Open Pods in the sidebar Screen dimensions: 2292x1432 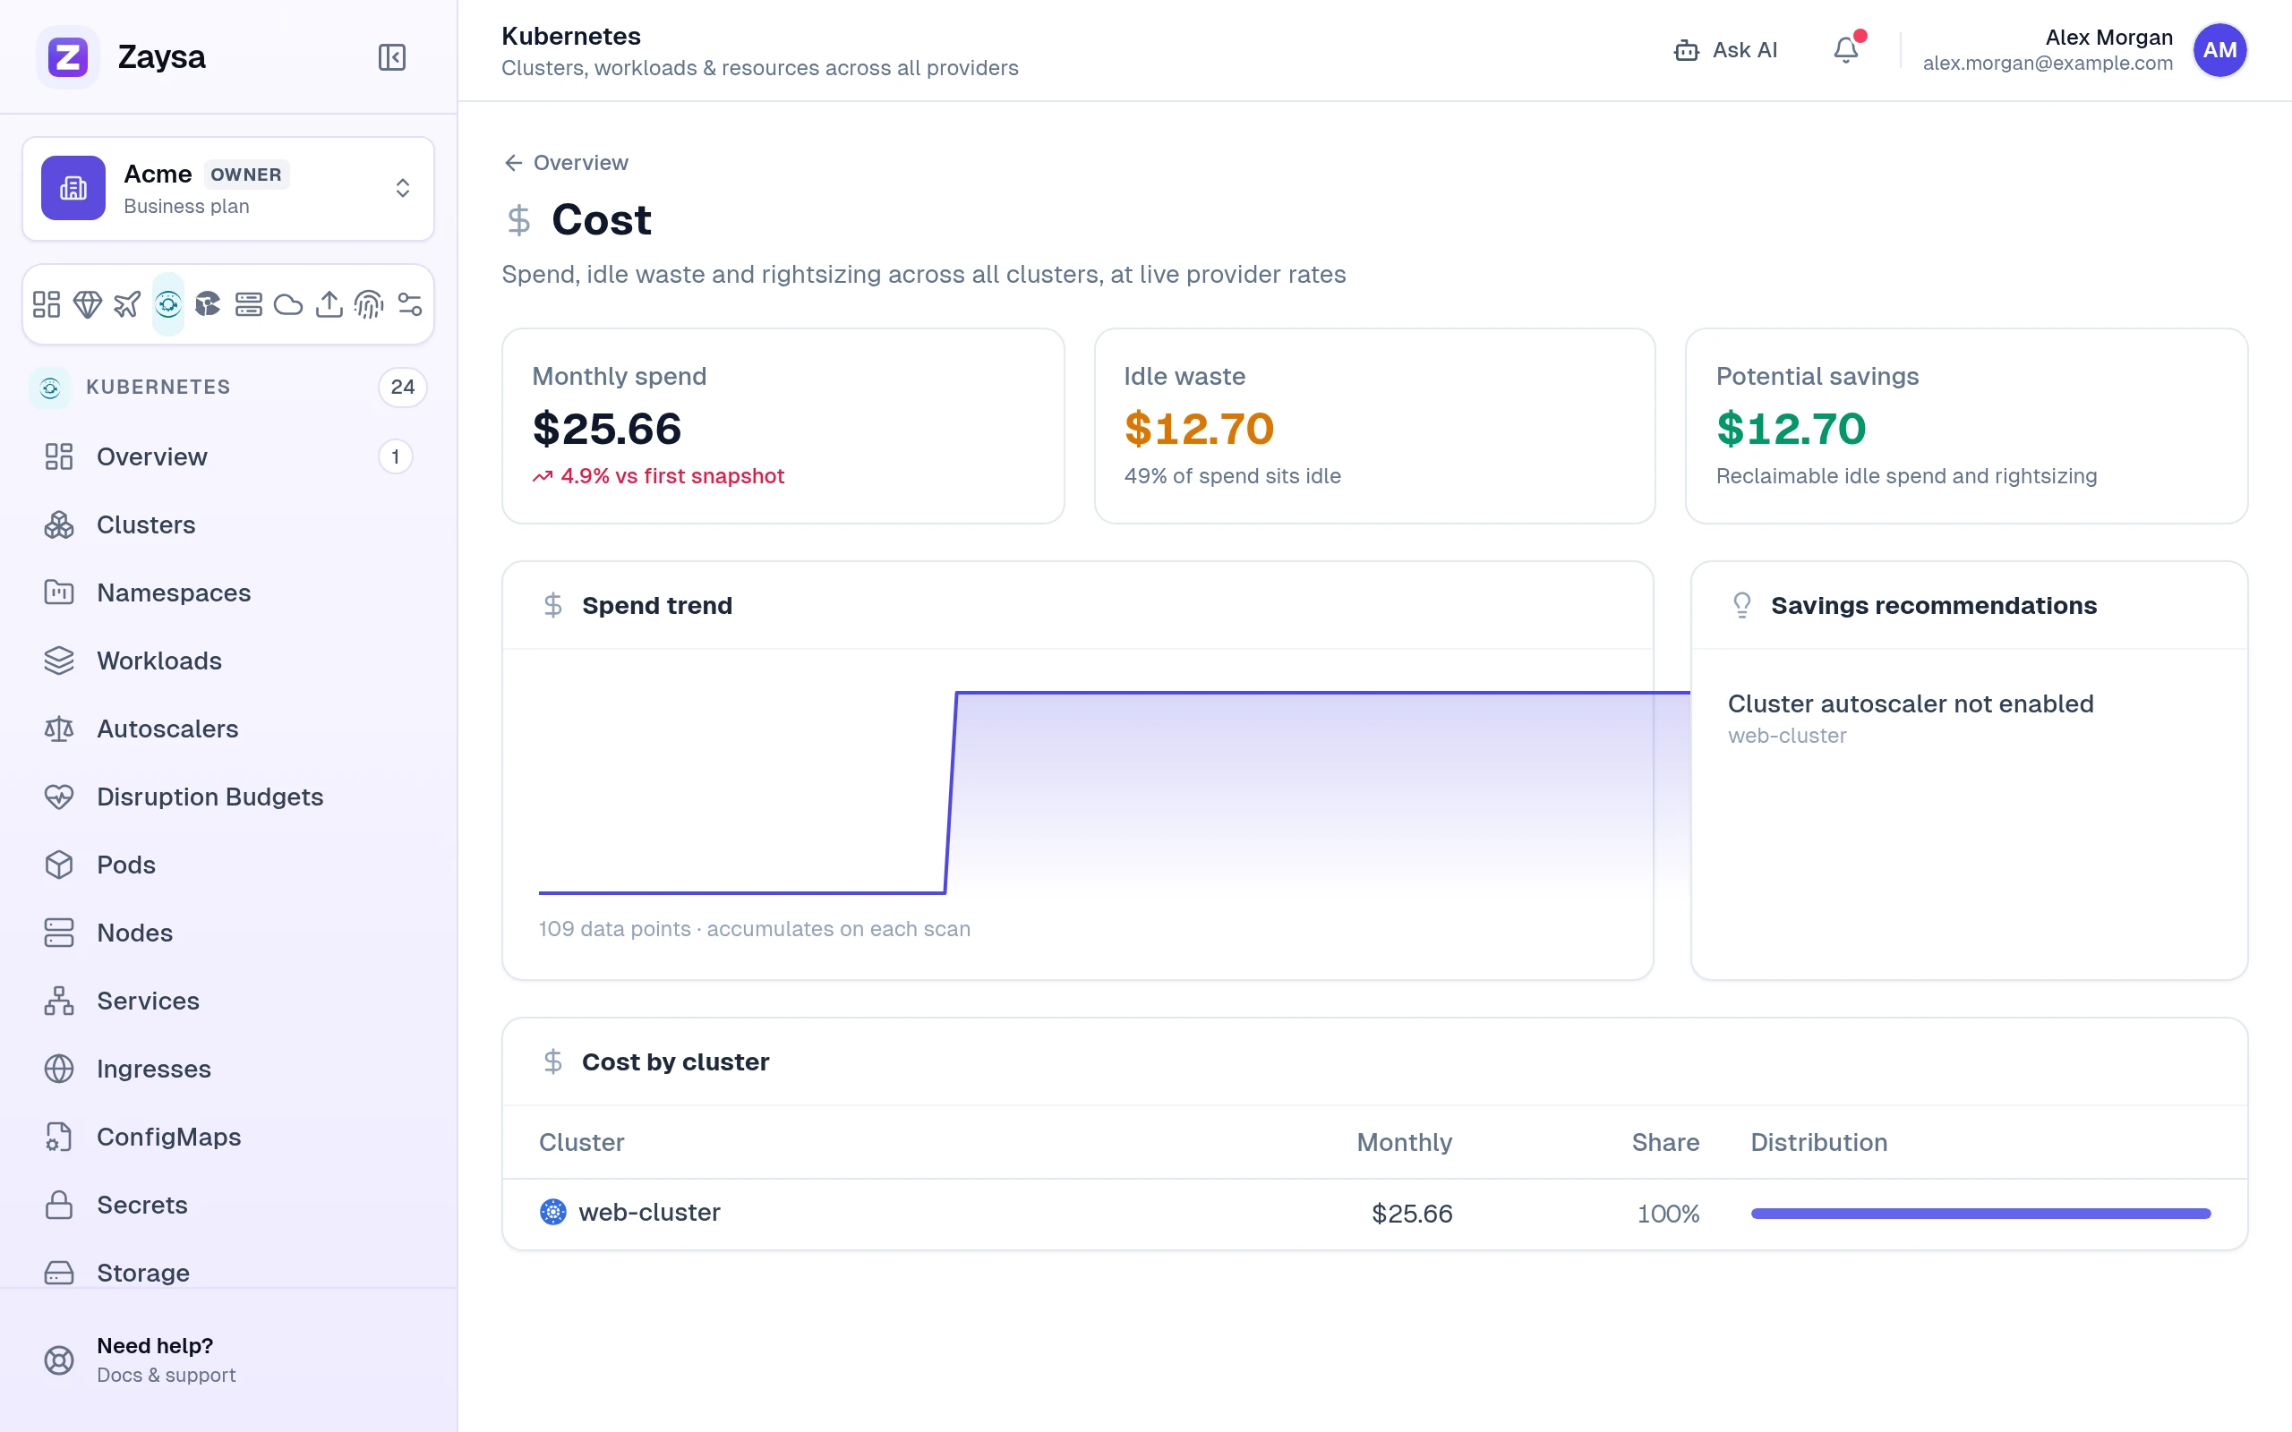point(228,865)
